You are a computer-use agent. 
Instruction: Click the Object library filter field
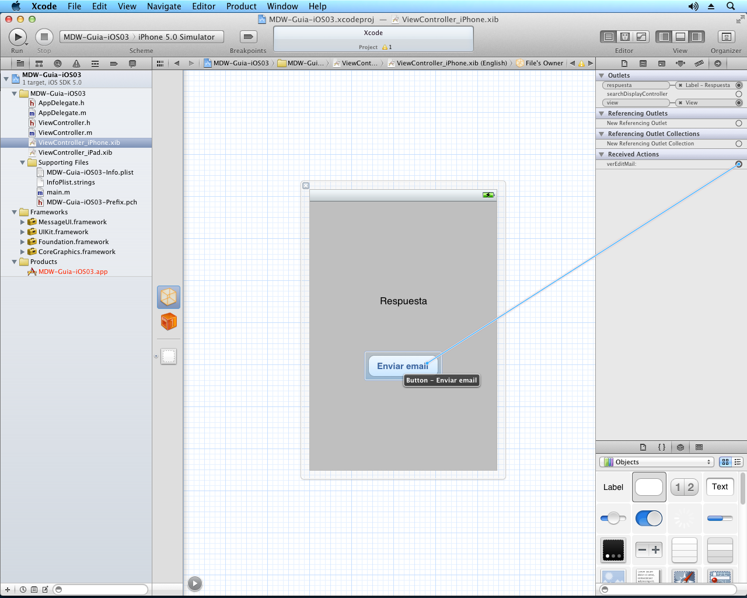coord(668,590)
